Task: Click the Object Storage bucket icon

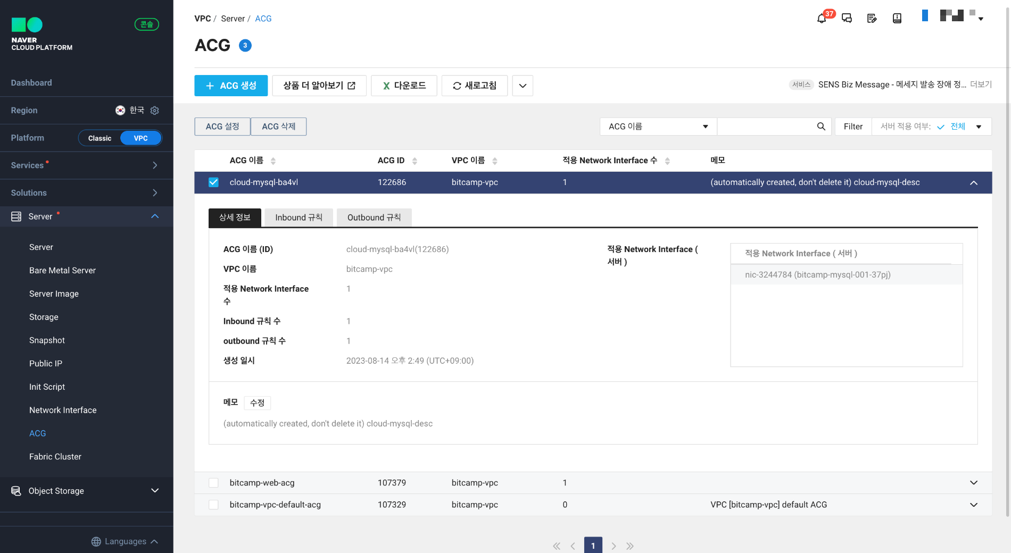Action: (16, 491)
